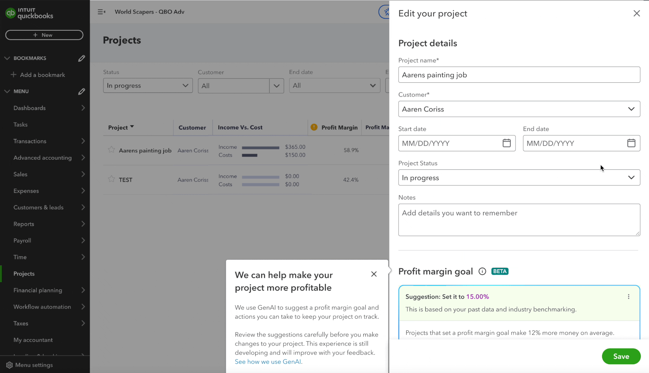Collapse the BOOKMARKS section
This screenshot has height=373, width=649.
click(x=7, y=58)
